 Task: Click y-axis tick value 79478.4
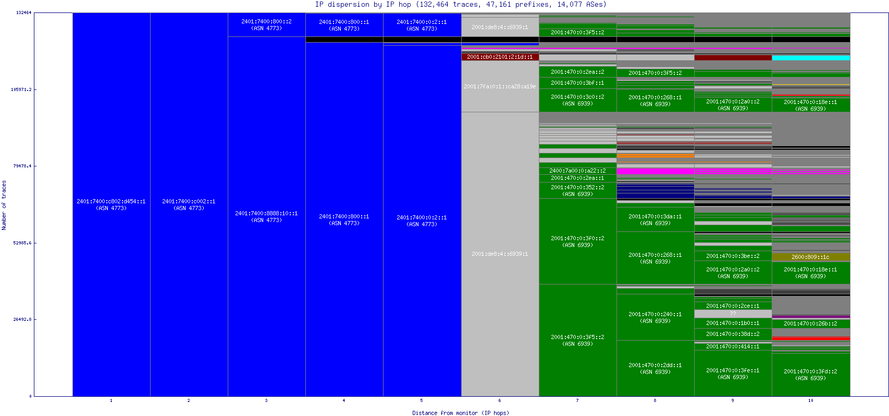click(x=22, y=166)
